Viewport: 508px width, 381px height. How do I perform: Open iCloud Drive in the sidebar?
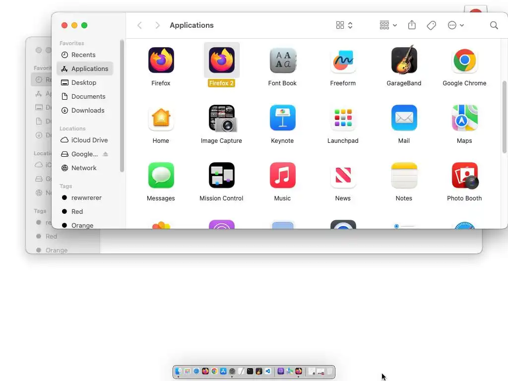click(85, 140)
